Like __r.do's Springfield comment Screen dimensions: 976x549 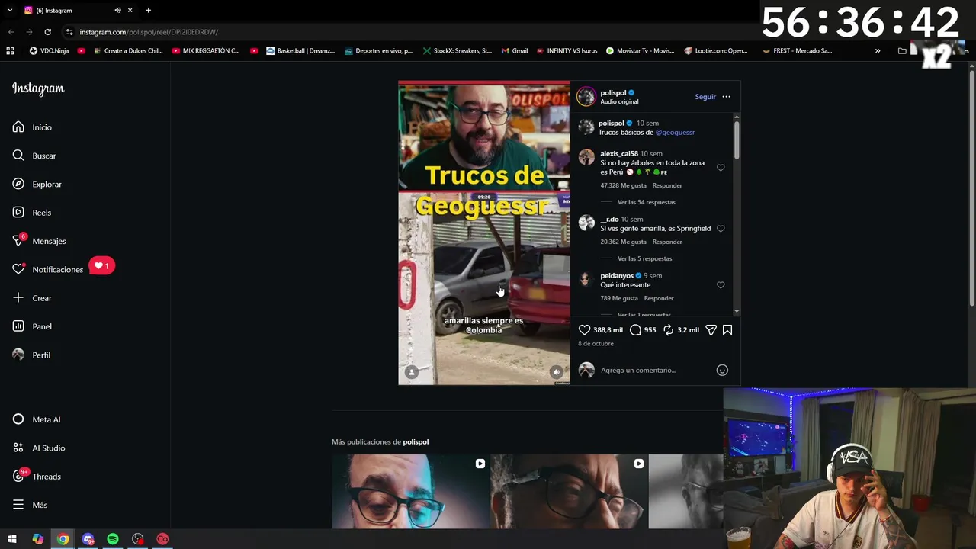tap(721, 229)
